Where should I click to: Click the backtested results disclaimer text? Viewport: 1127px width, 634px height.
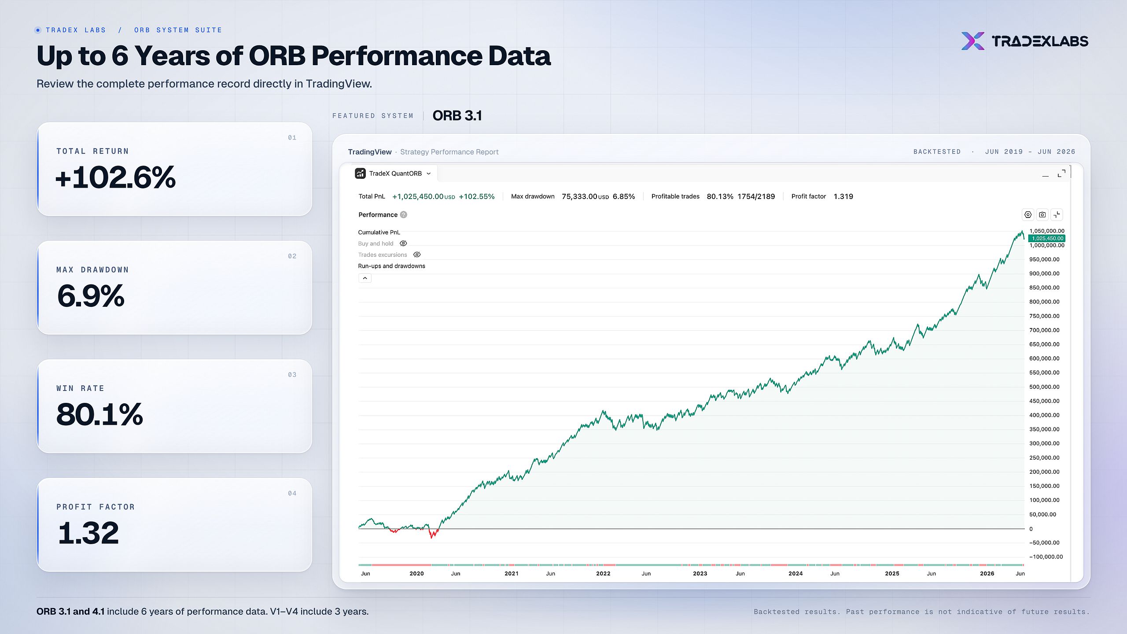921,612
